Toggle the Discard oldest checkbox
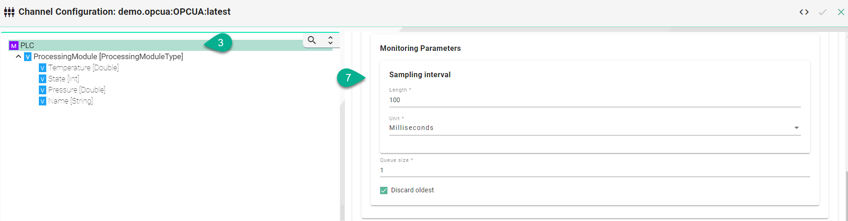The image size is (848, 221). (384, 190)
